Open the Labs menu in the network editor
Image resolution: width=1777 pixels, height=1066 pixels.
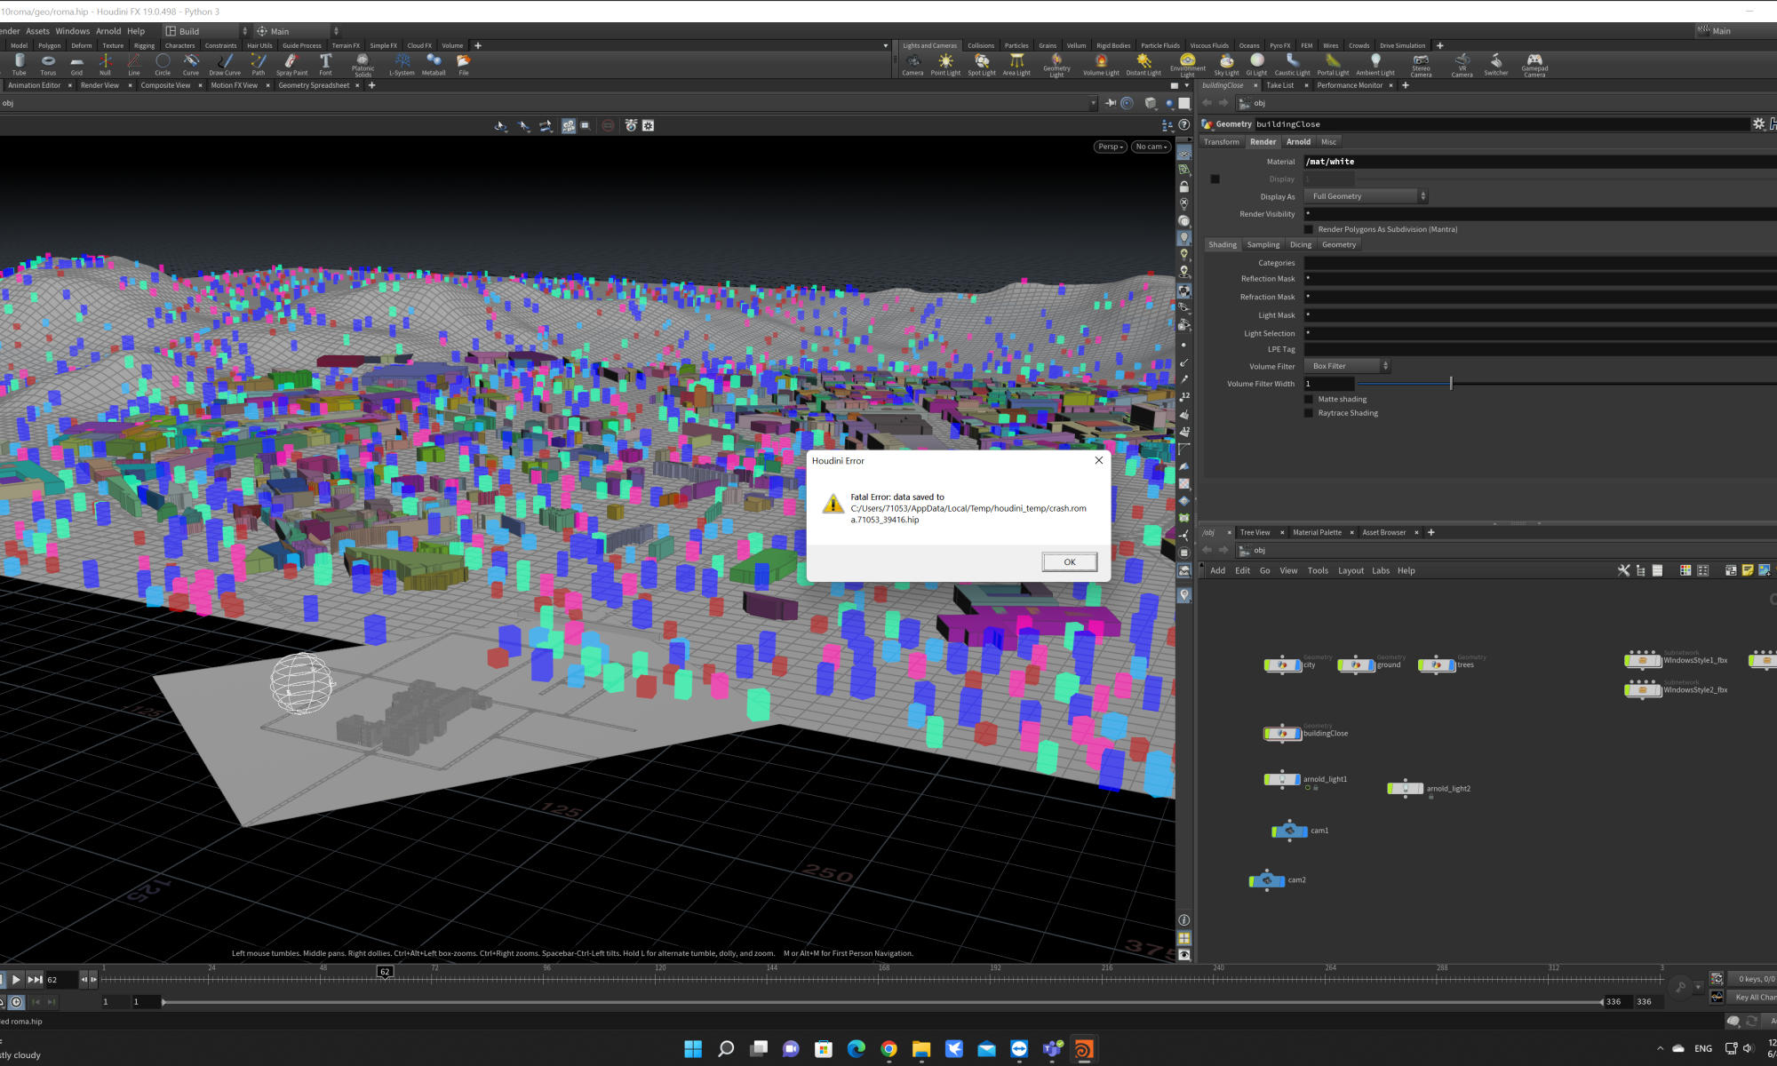coord(1380,571)
